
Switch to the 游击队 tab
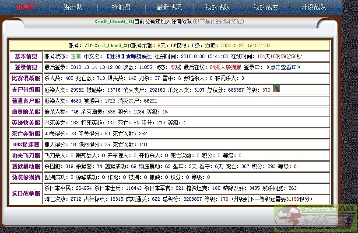pos(73,7)
